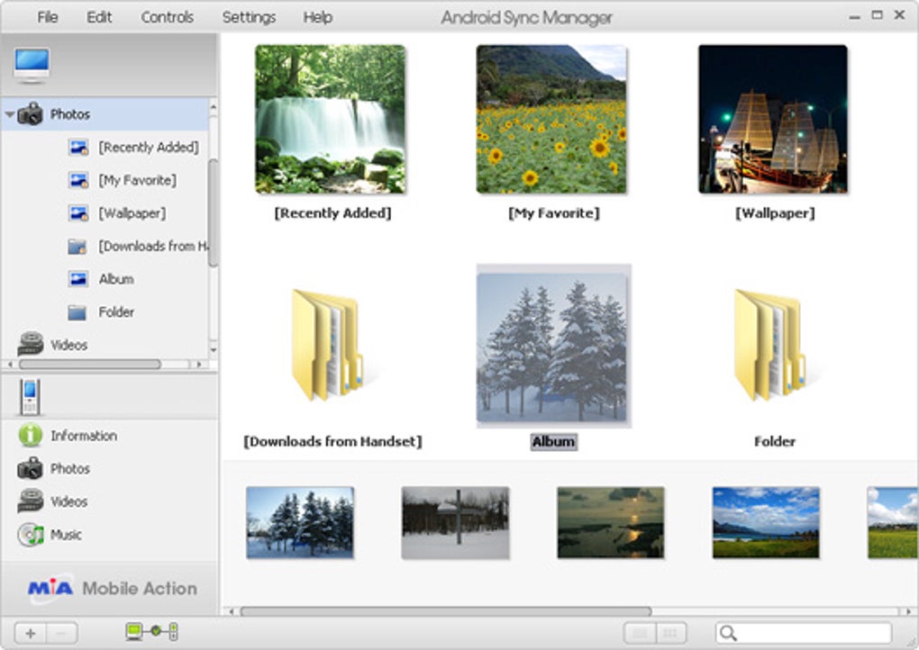Click the sidebar vertical scrollbar thumb
This screenshot has width=919, height=650.
pyautogui.click(x=214, y=212)
